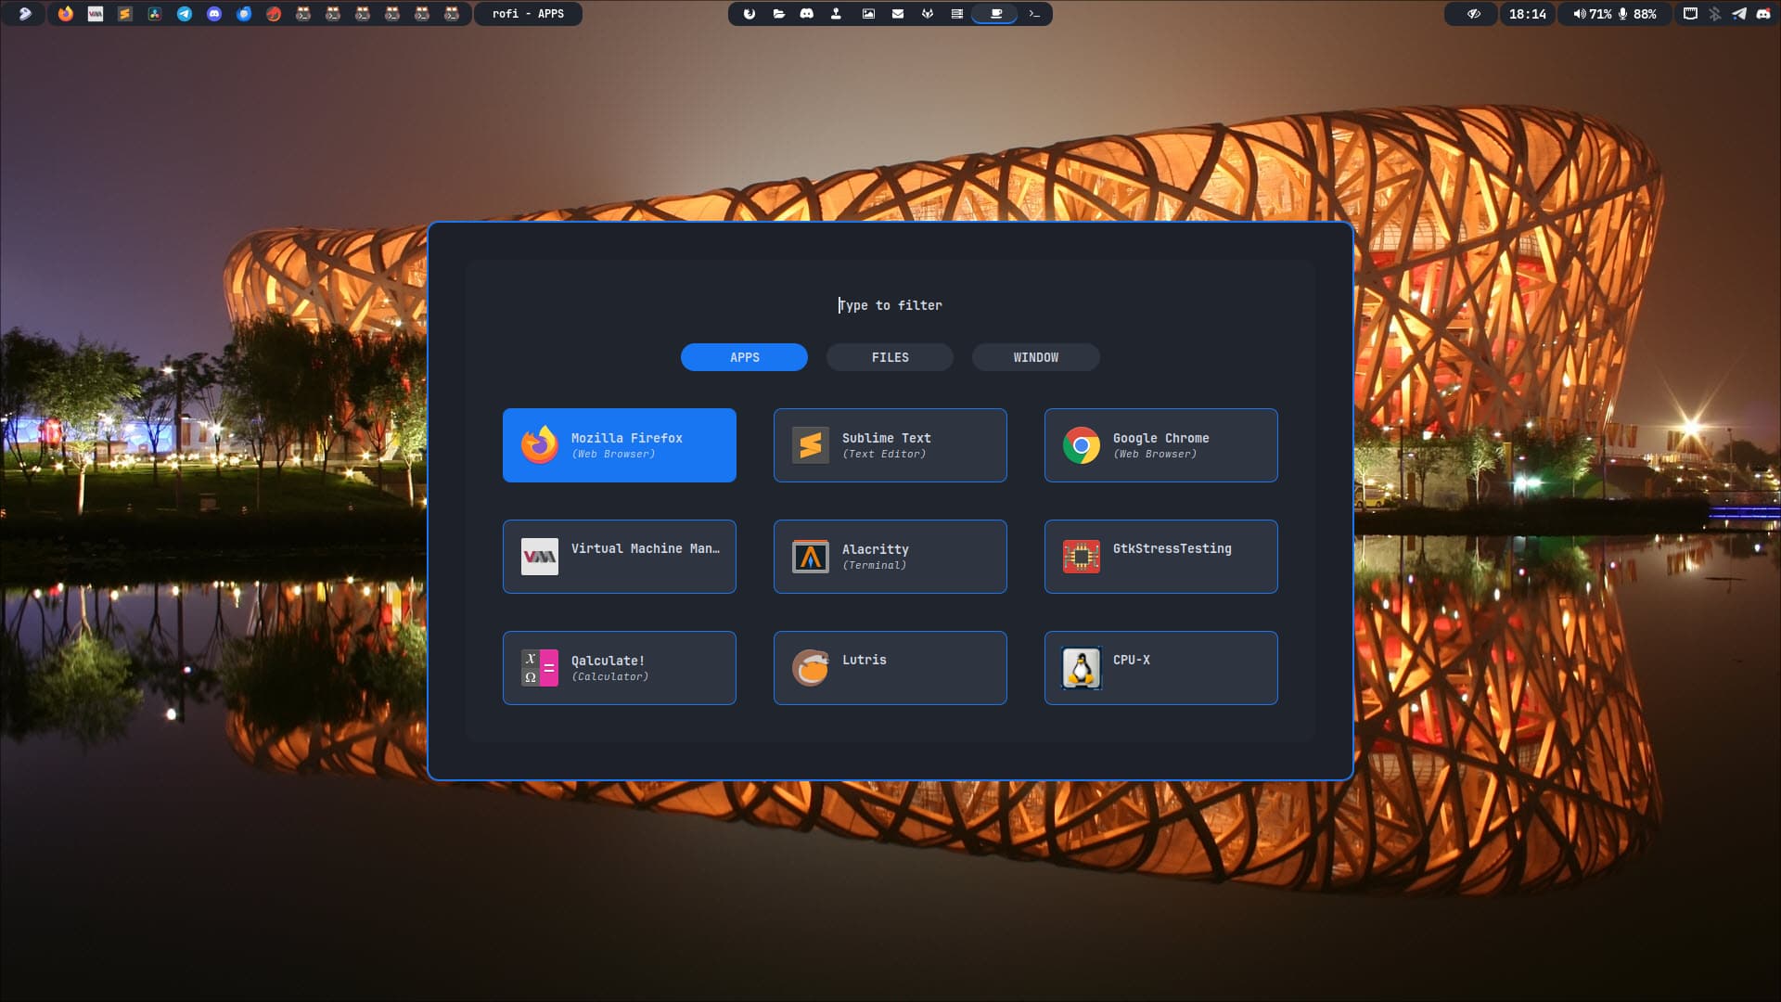Open GtkStressTesting from the rofi grid
Viewport: 1781px width, 1002px height.
point(1161,557)
